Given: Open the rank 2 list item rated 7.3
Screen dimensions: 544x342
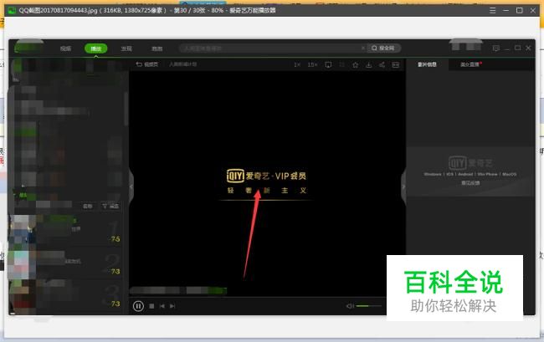Looking at the screenshot, I should 65,263.
